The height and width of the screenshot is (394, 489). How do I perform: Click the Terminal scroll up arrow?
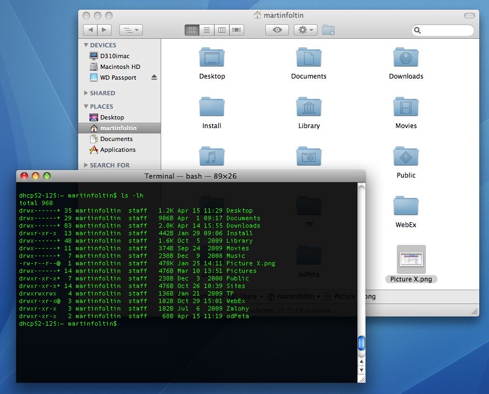point(361,362)
